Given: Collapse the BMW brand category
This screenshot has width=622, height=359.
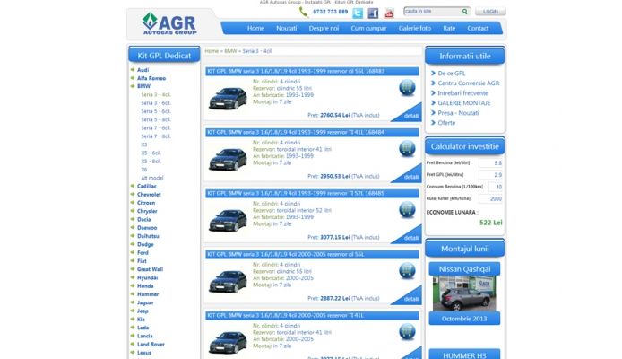Looking at the screenshot, I should 143,86.
